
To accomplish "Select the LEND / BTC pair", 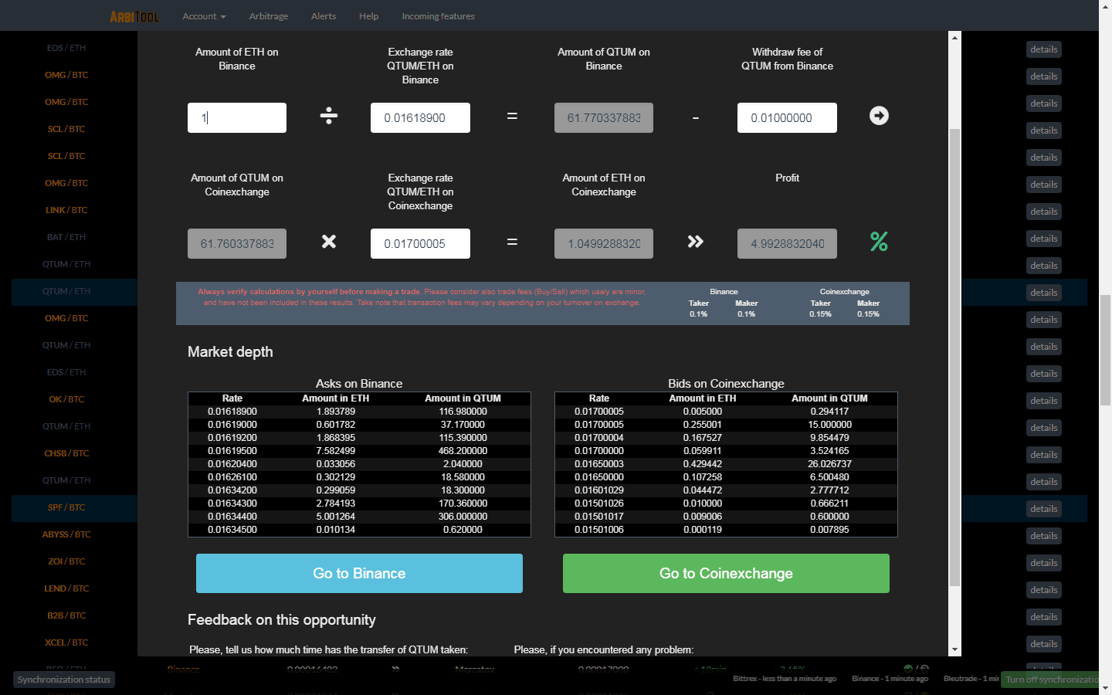I will click(66, 588).
